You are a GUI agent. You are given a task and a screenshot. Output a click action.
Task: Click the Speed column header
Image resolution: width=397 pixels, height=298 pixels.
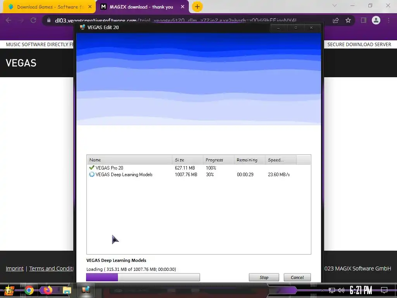tap(281, 160)
